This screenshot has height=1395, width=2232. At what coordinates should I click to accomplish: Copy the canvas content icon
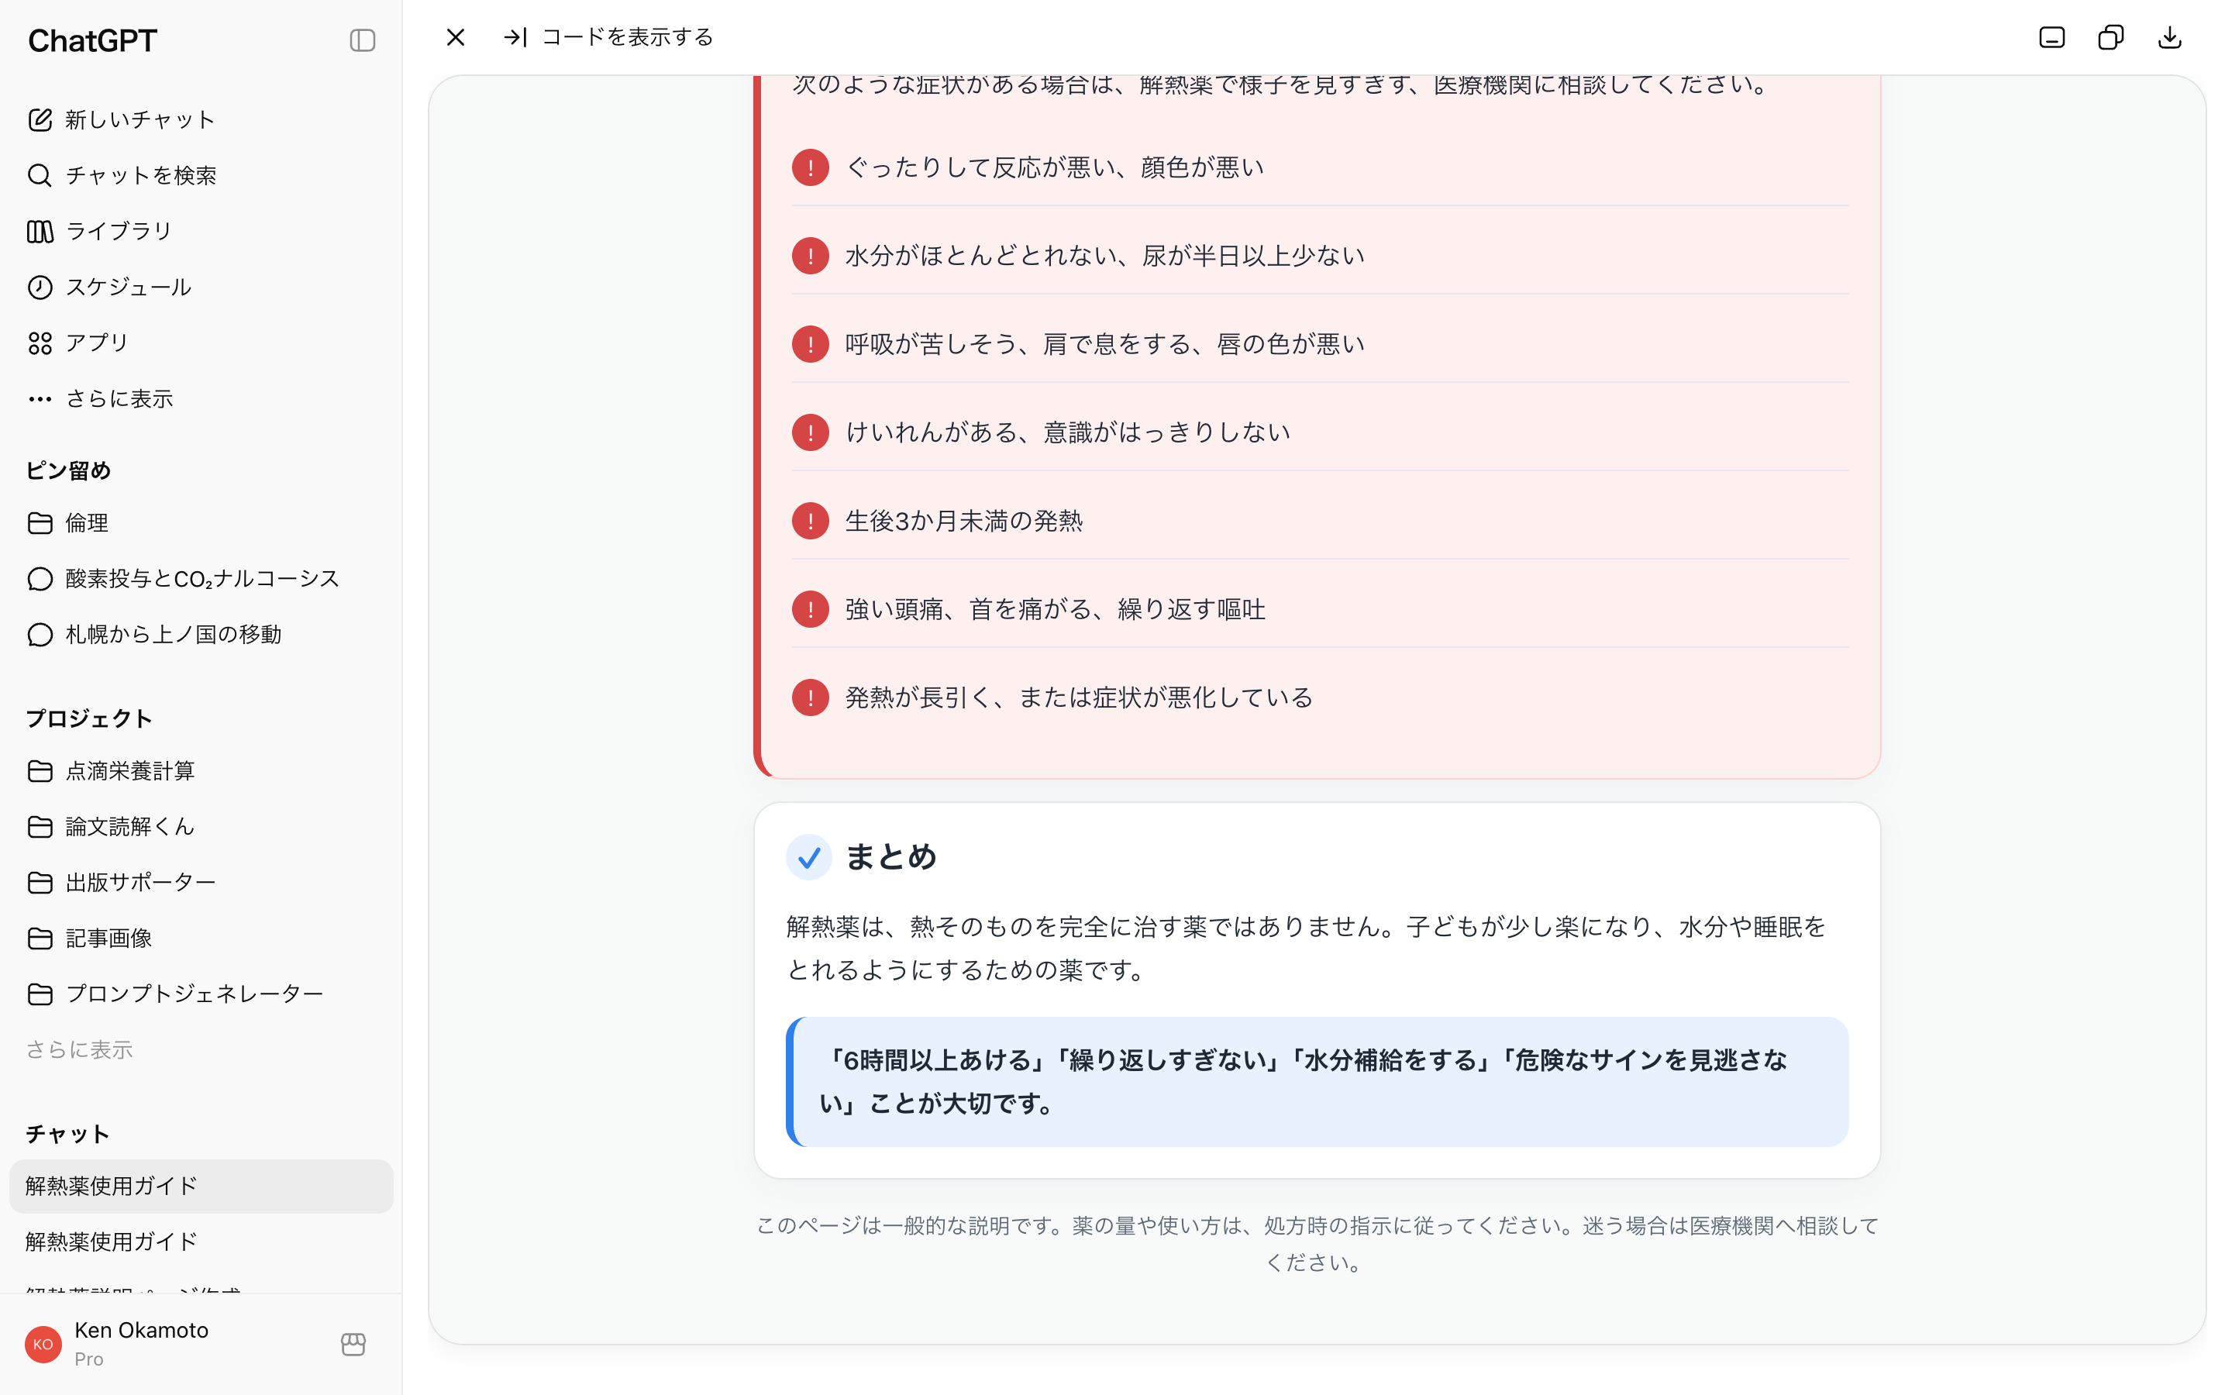click(2110, 37)
